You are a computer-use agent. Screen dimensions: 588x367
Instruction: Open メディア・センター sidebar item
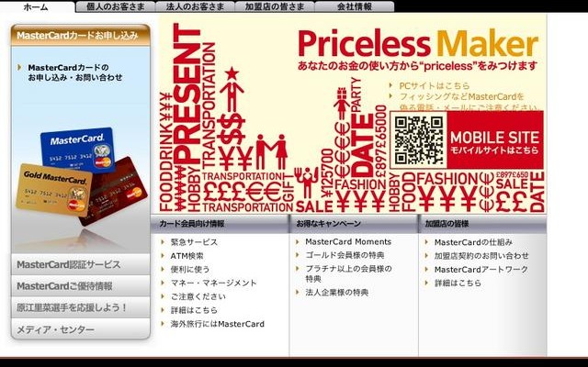[x=81, y=329]
